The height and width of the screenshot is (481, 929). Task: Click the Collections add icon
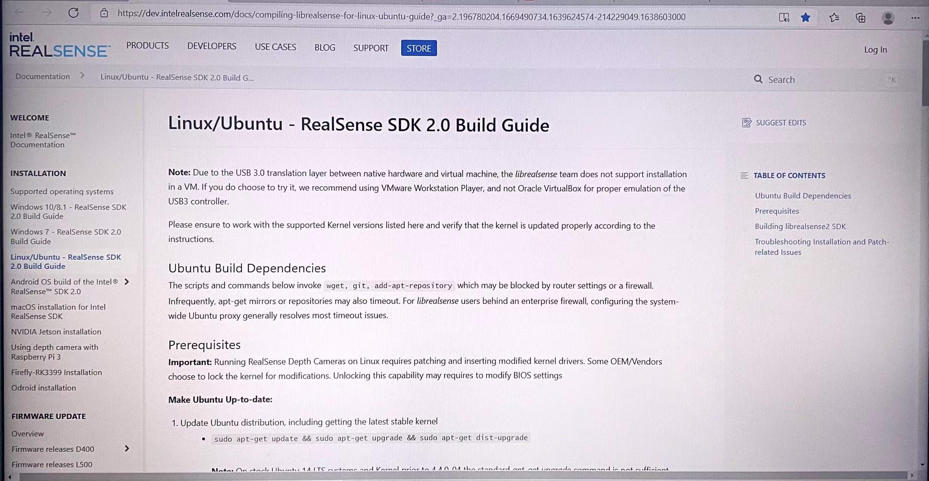[861, 17]
